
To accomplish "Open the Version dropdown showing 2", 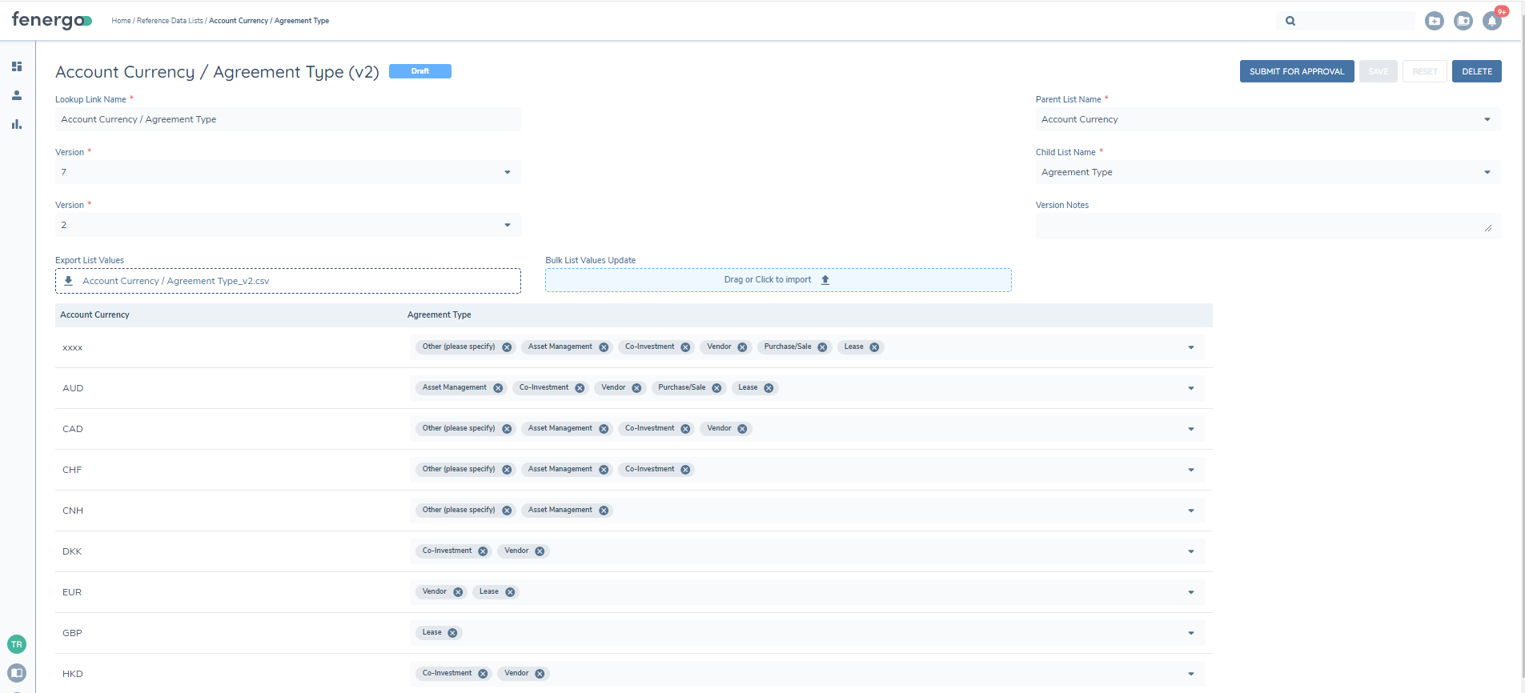I will [x=288, y=225].
